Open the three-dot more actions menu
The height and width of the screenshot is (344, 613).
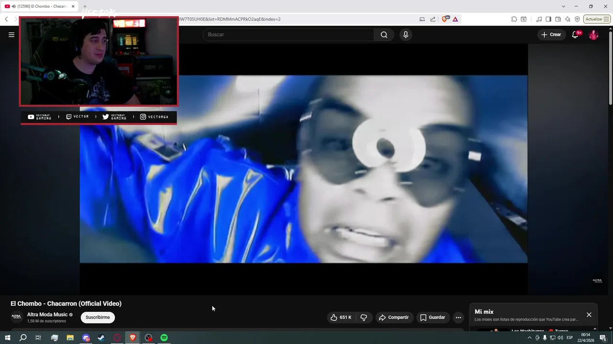coord(458,317)
